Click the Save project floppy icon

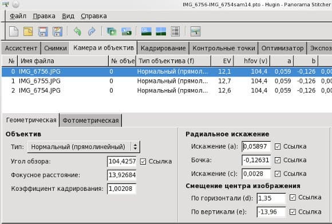43,31
